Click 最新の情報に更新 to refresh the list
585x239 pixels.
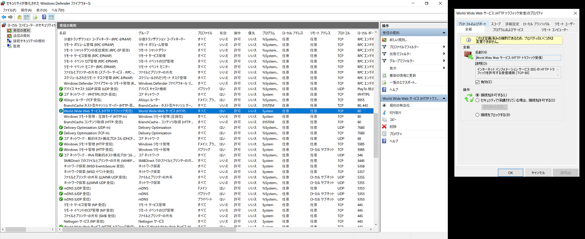pyautogui.click(x=403, y=75)
